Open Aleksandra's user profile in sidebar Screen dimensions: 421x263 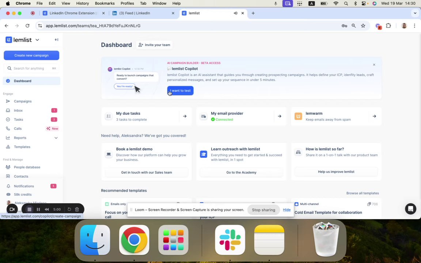pyautogui.click(x=27, y=203)
